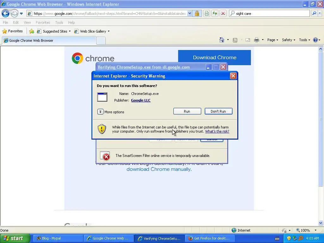Click the Download Chrome button

pos(215,58)
